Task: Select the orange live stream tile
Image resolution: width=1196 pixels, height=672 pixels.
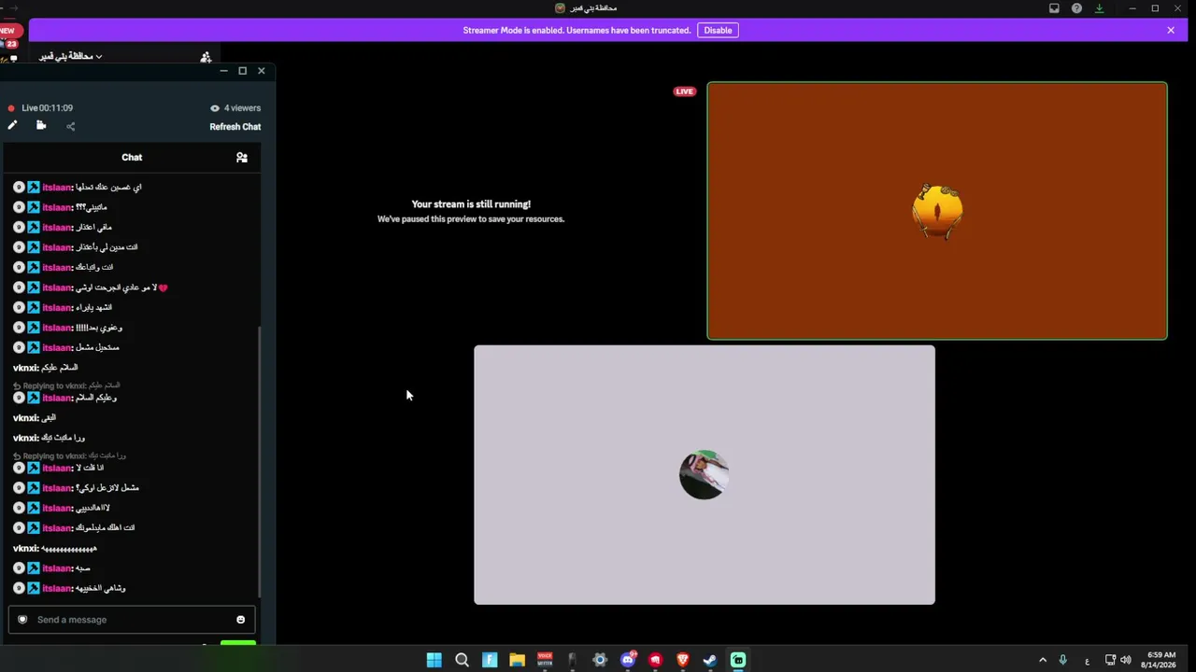Action: pos(937,211)
